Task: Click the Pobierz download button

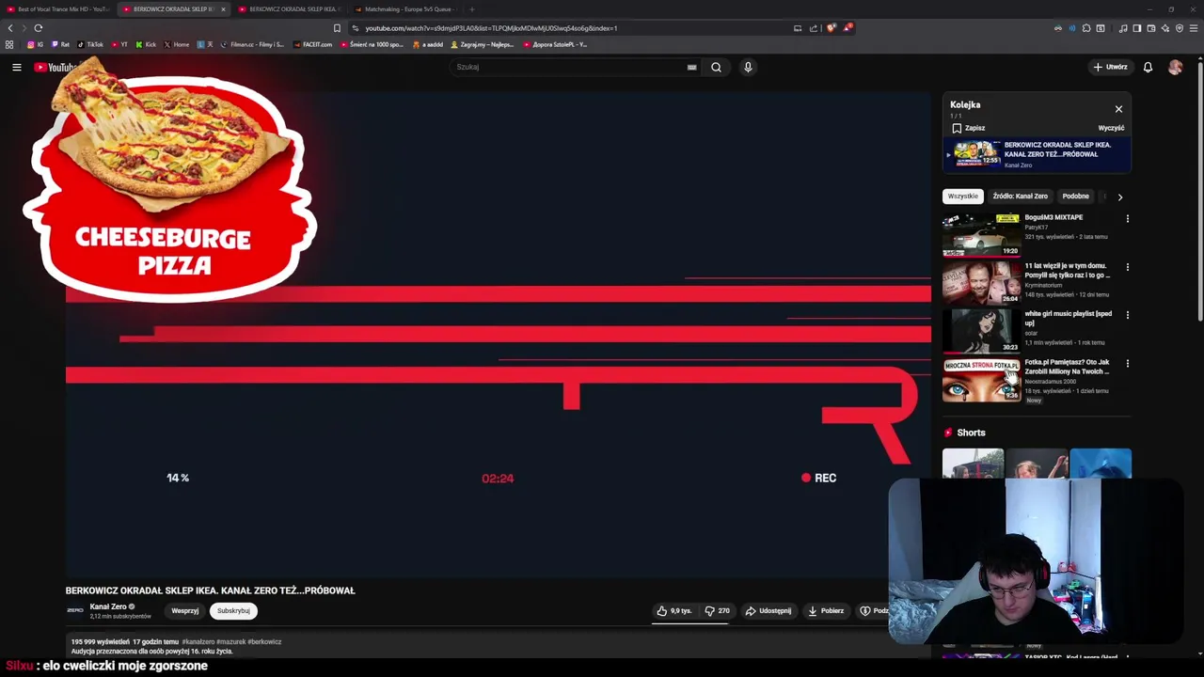Action: 826,611
